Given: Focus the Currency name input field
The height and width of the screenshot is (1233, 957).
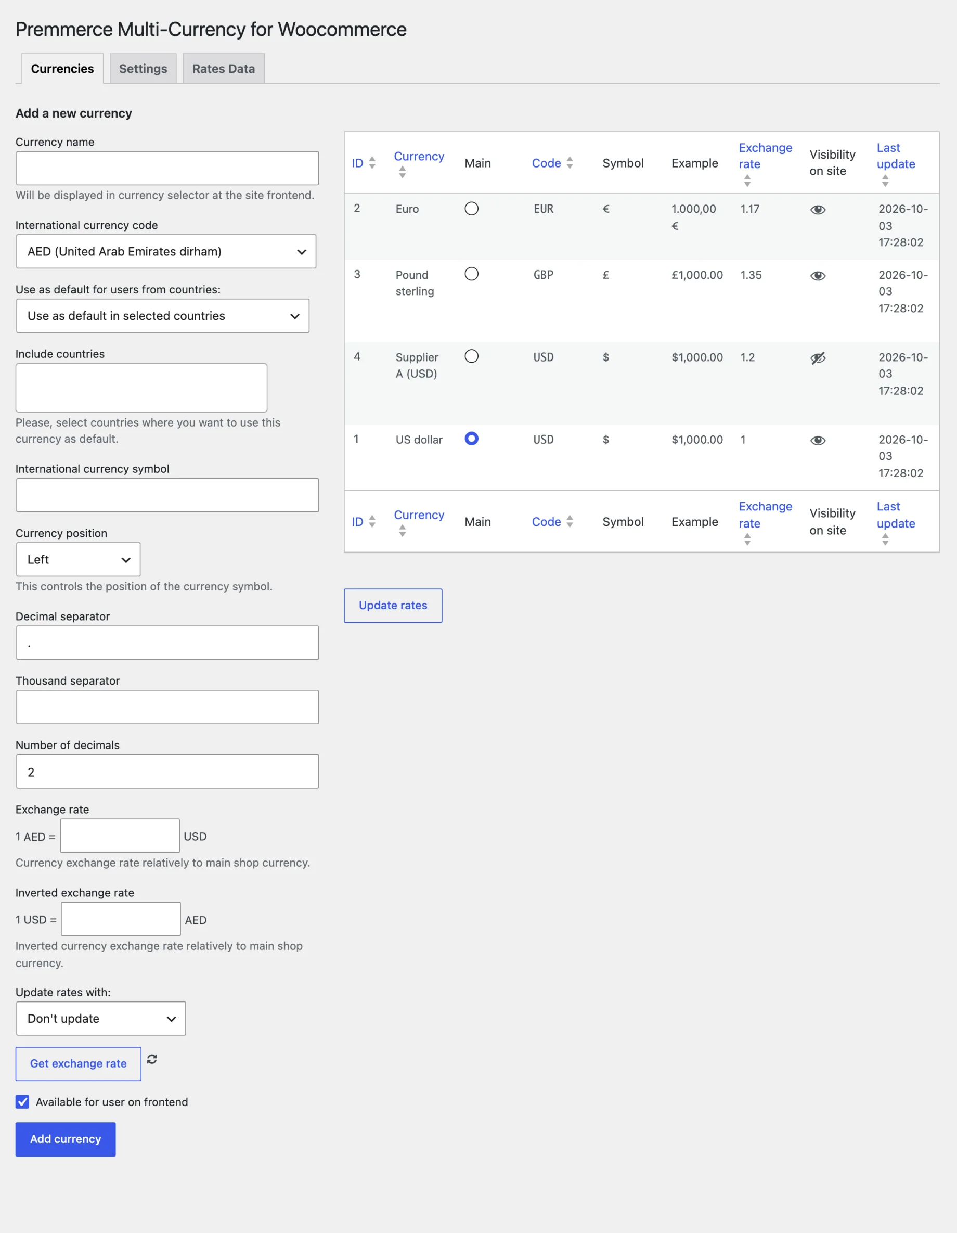Looking at the screenshot, I should 167,168.
